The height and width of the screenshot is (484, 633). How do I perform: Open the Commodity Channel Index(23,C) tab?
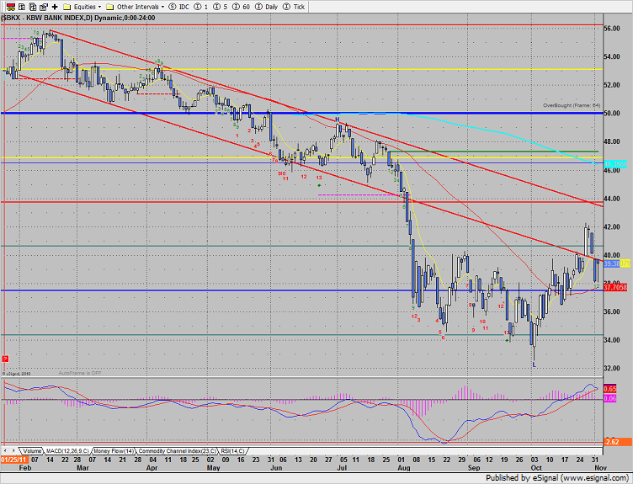click(178, 451)
